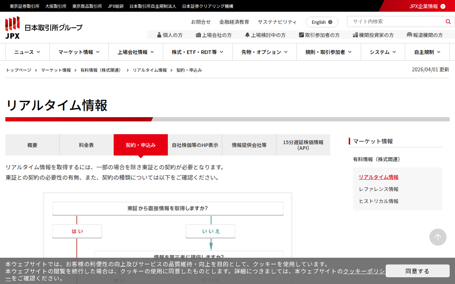Click the JPX企業情報 link at top right

coord(427,6)
